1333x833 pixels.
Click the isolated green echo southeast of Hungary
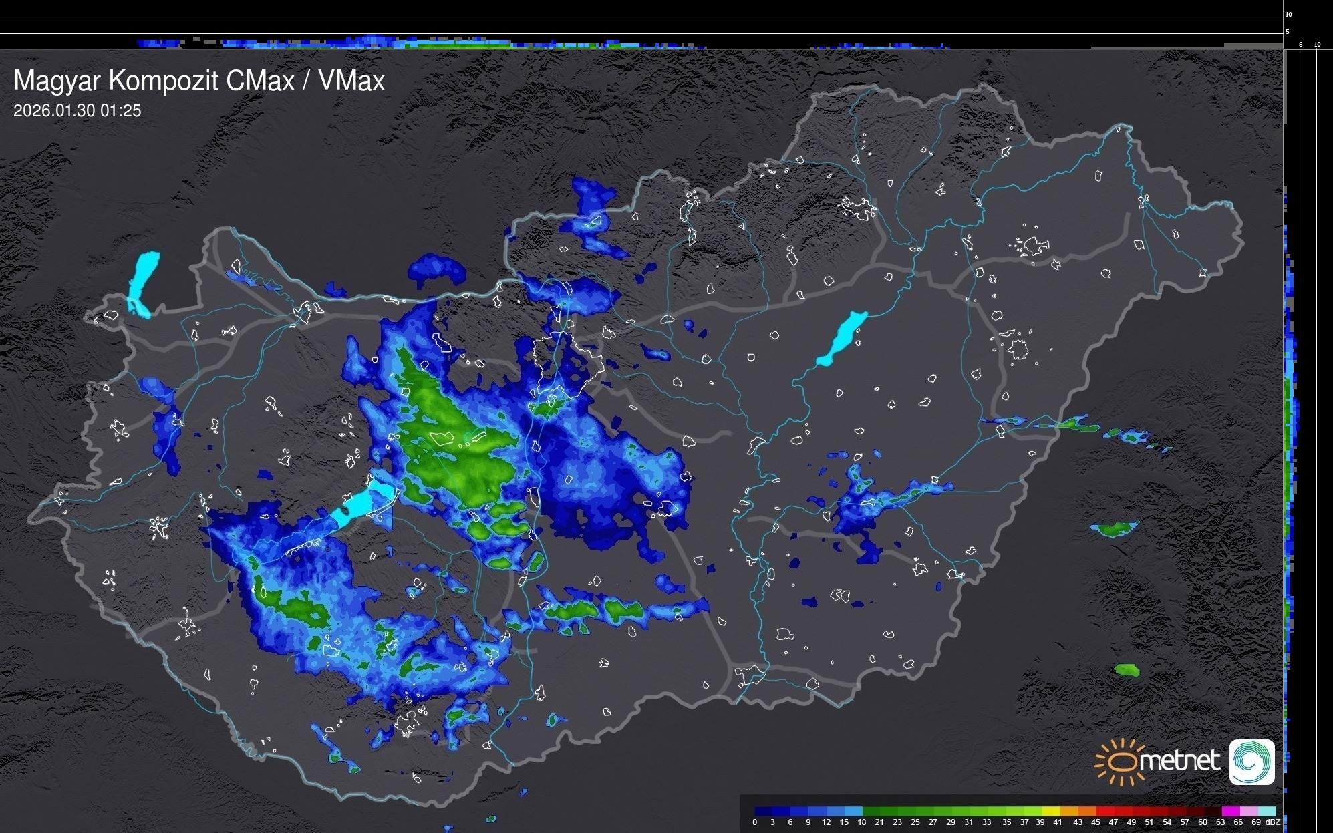pyautogui.click(x=1127, y=669)
